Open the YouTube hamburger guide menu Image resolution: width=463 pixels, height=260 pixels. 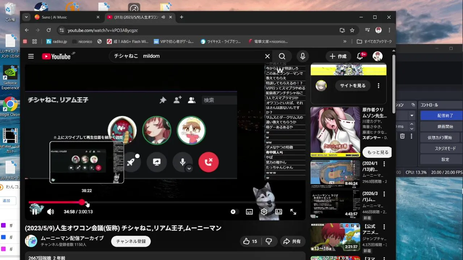pos(31,56)
